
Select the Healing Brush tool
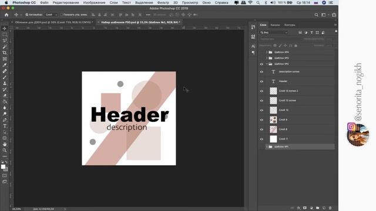click(5, 71)
